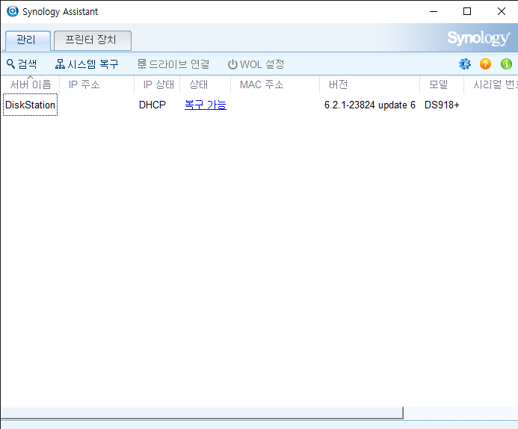This screenshot has height=429, width=518.
Task: Click the DHCP cell
Action: point(152,105)
